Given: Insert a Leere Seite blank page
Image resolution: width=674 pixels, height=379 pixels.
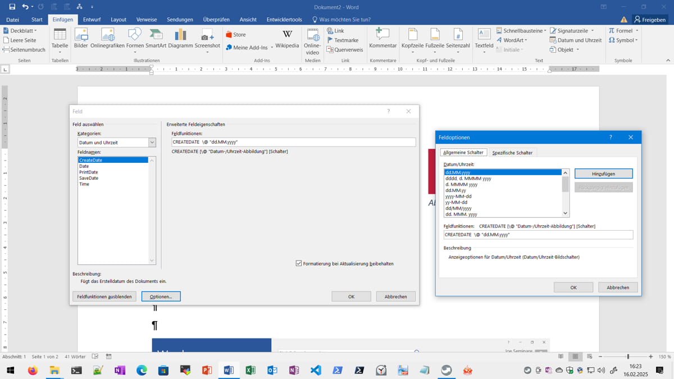Looking at the screenshot, I should (20, 40).
